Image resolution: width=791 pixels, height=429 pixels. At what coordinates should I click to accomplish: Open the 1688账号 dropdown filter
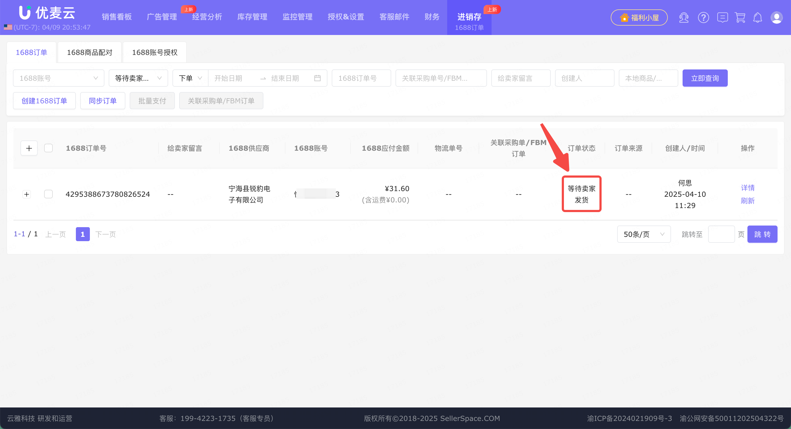(59, 78)
